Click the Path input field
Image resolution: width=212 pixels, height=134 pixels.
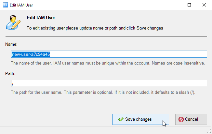pyautogui.click(x=109, y=83)
